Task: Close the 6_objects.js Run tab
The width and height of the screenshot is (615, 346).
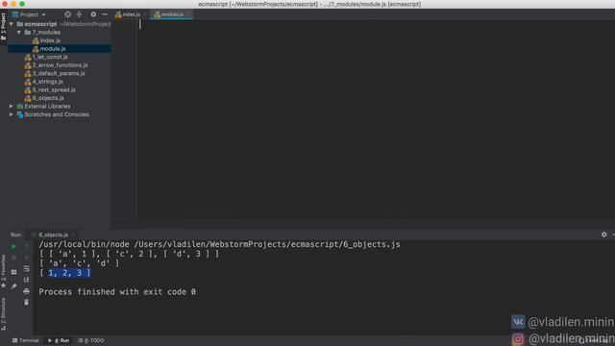Action: pos(73,235)
